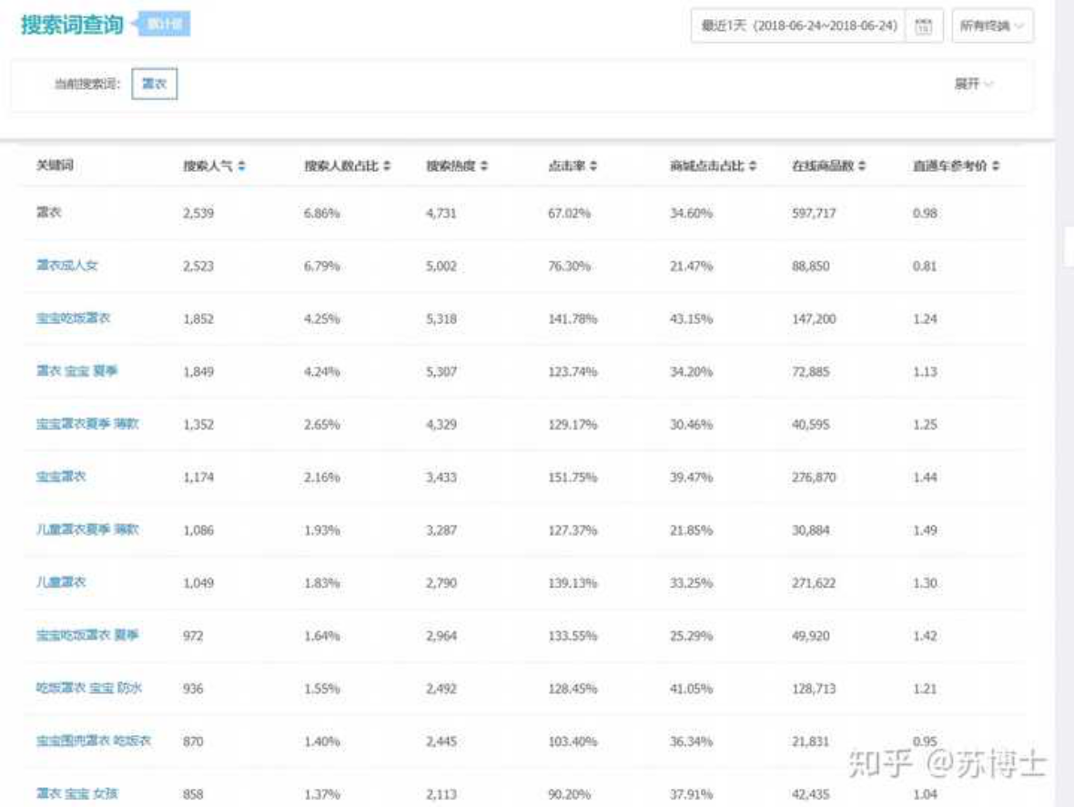The width and height of the screenshot is (1074, 807).
Task: Click reference price value 1.44
Action: coord(925,477)
